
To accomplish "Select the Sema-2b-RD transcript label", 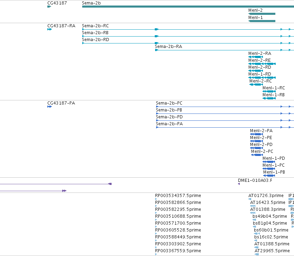I will [x=95, y=40].
